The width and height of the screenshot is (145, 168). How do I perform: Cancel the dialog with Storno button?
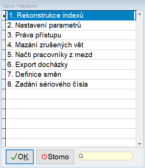click(55, 157)
